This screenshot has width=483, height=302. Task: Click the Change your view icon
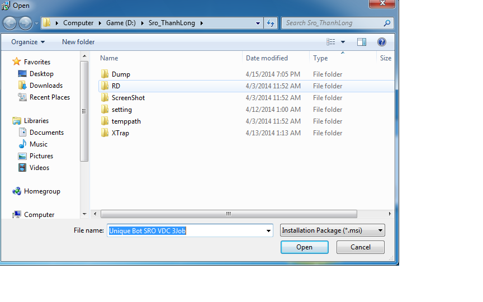click(331, 42)
